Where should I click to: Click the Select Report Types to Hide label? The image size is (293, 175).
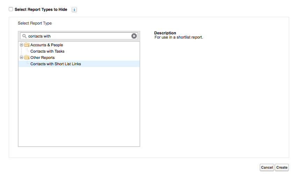point(41,9)
